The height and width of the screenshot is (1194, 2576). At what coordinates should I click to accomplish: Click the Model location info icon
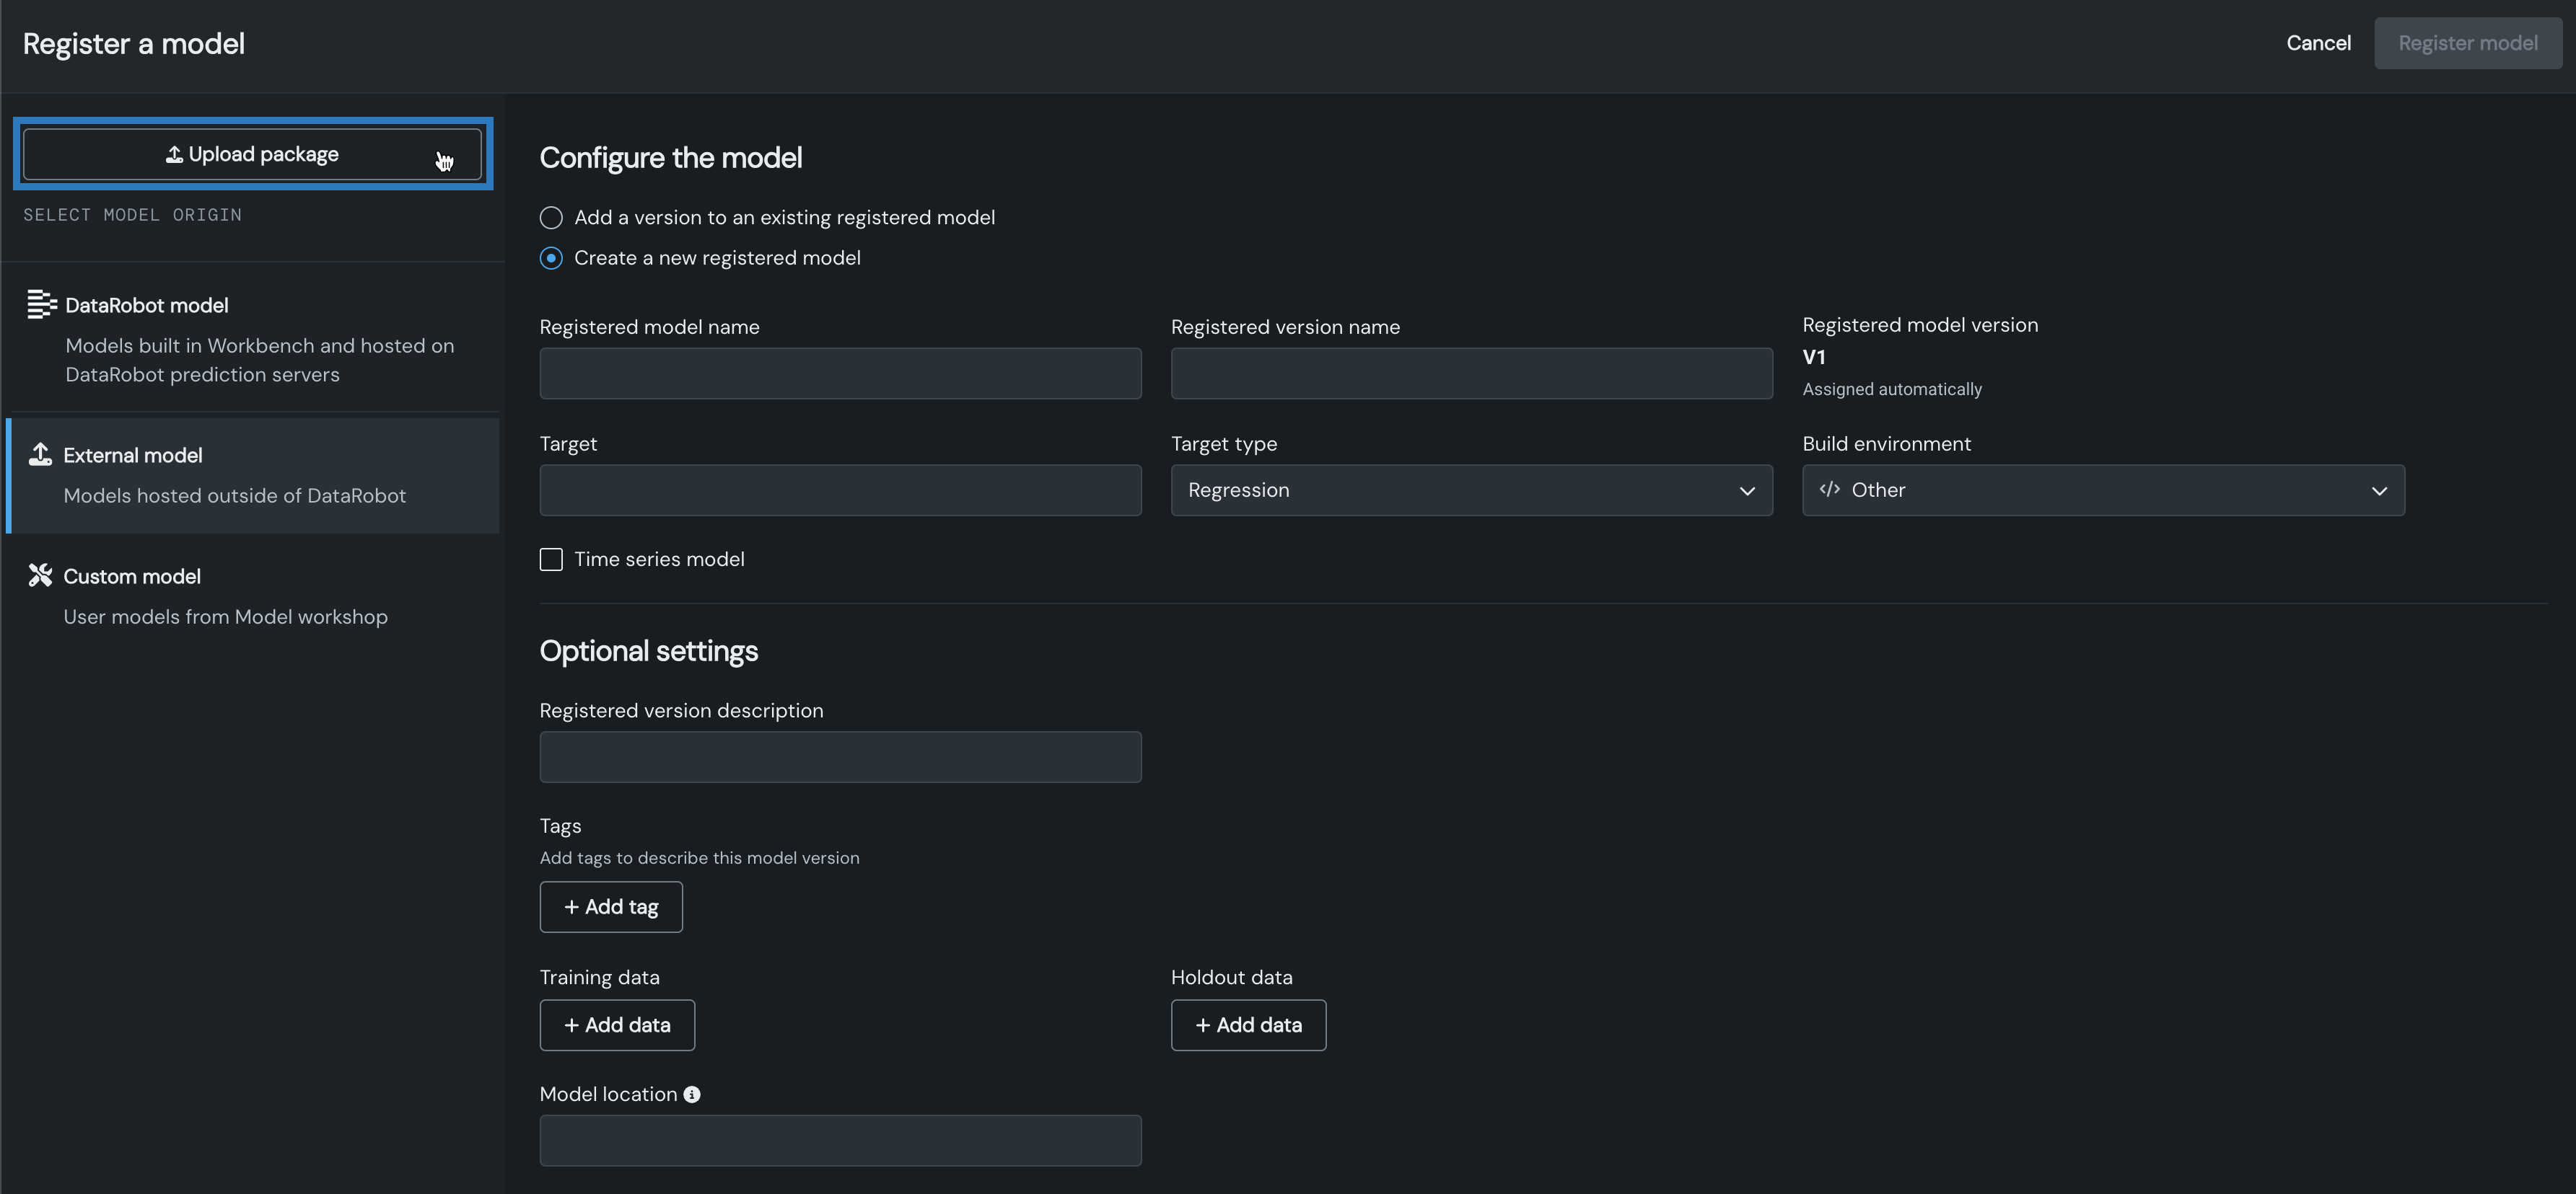pos(692,1094)
